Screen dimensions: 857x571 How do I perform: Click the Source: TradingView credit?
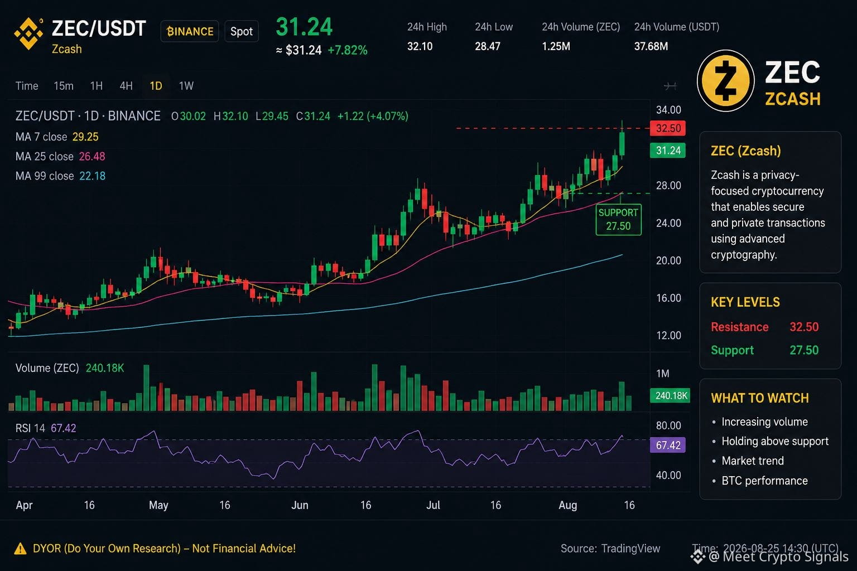610,549
